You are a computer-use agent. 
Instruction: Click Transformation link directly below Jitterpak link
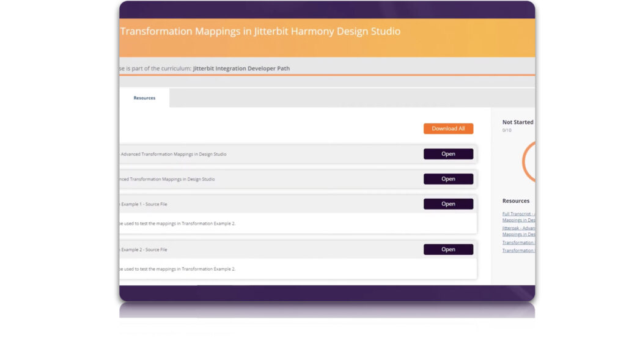pyautogui.click(x=518, y=243)
